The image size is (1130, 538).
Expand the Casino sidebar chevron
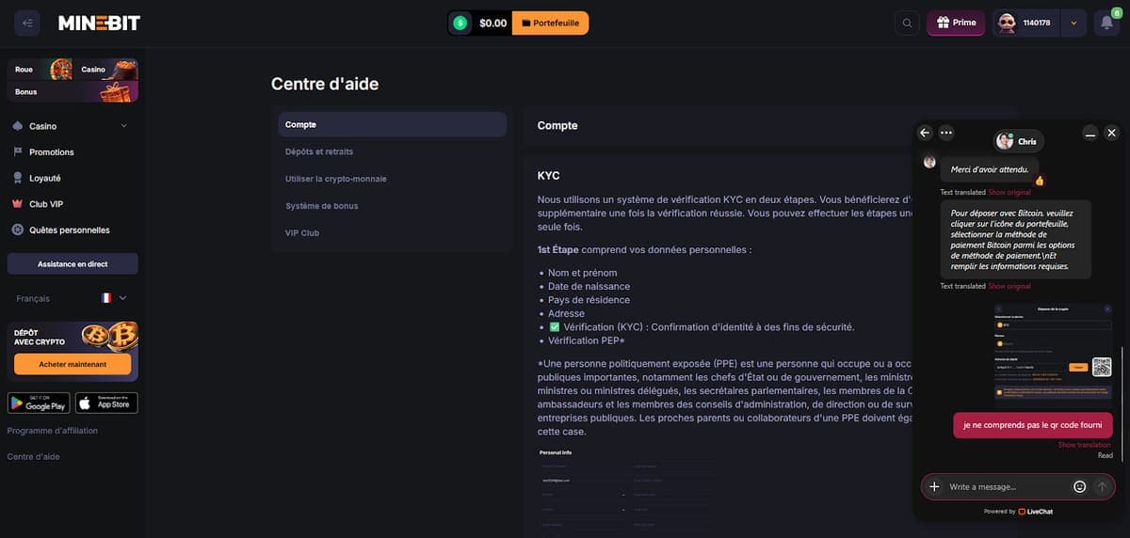124,126
